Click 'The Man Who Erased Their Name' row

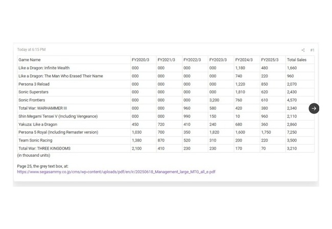pyautogui.click(x=61, y=76)
